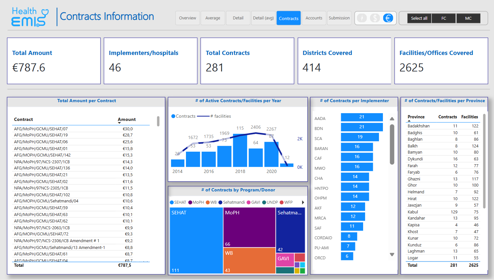Viewport: 494px width, 280px height.
Task: Sort by Province column header
Action: click(416, 117)
